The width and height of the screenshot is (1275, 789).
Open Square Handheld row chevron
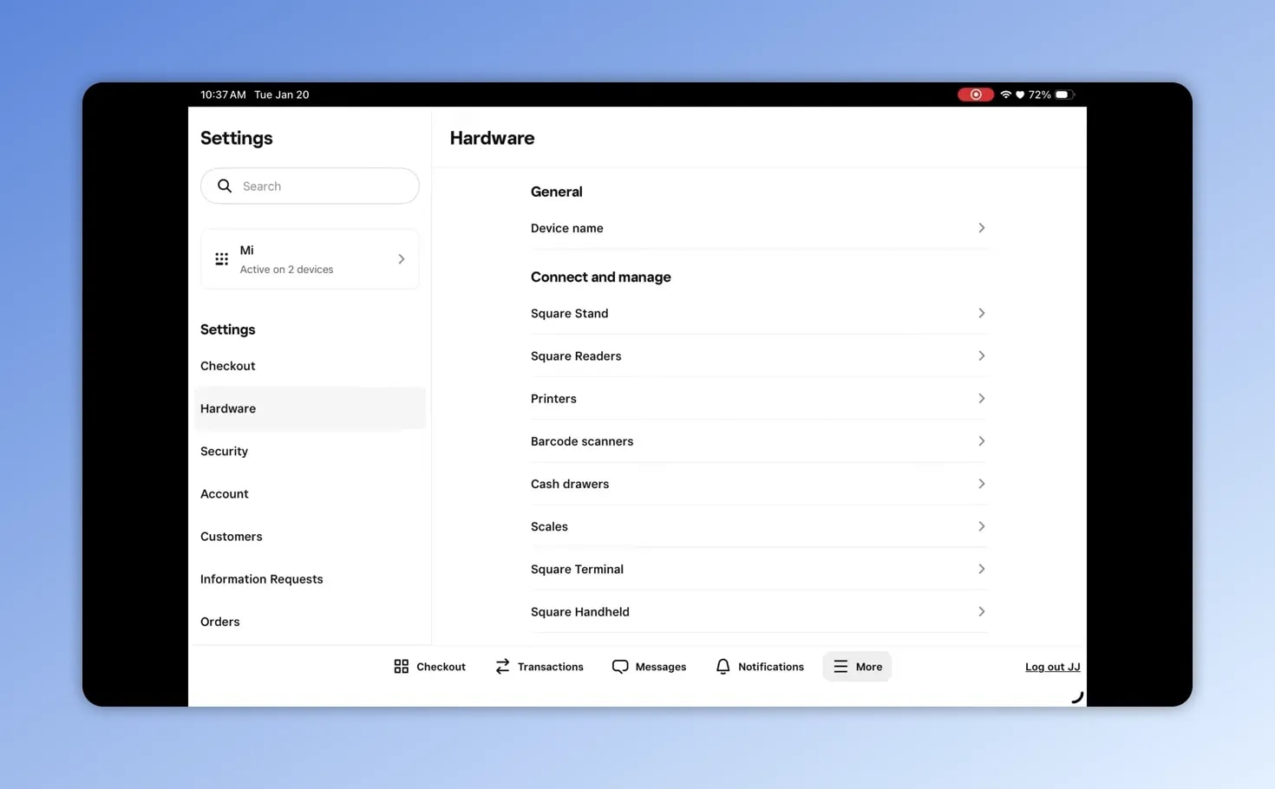[981, 611]
